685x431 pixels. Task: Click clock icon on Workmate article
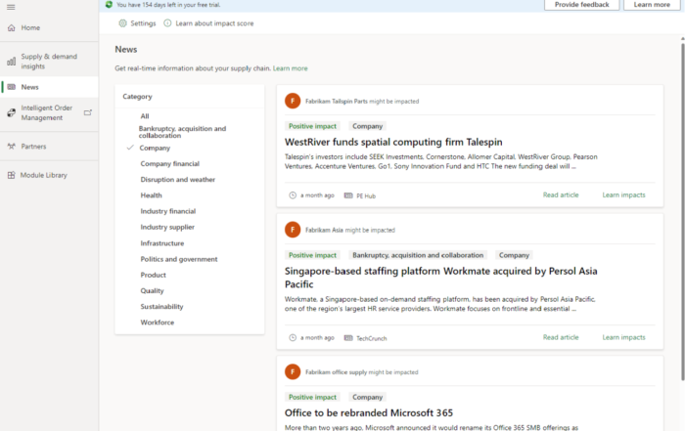(x=293, y=337)
